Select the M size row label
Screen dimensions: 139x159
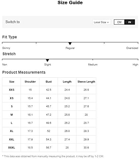point(12,115)
